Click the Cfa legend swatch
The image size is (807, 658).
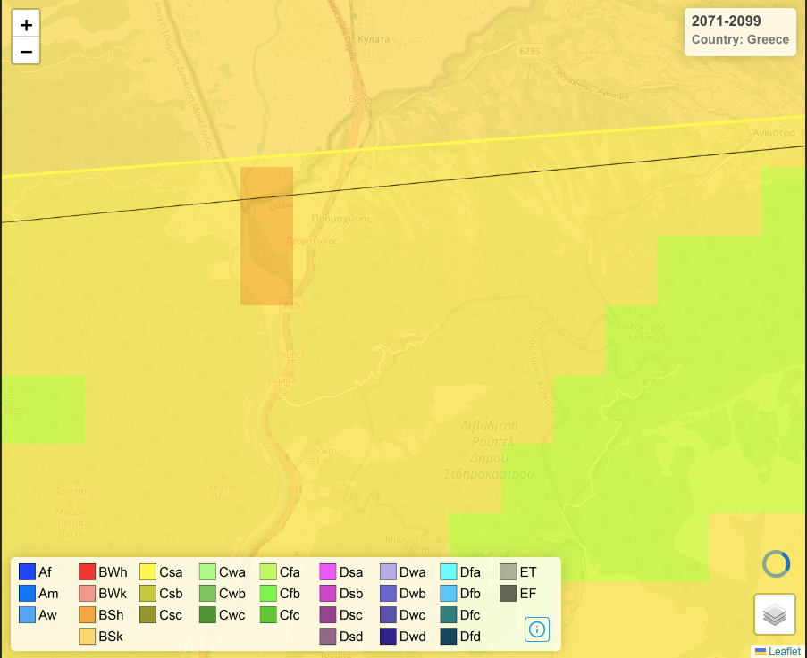268,571
